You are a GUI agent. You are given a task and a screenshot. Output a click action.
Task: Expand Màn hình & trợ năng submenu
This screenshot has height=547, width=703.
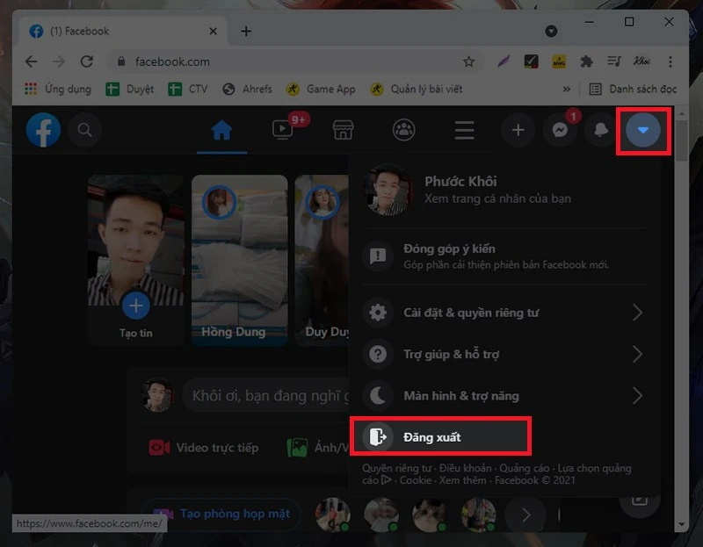(x=504, y=396)
